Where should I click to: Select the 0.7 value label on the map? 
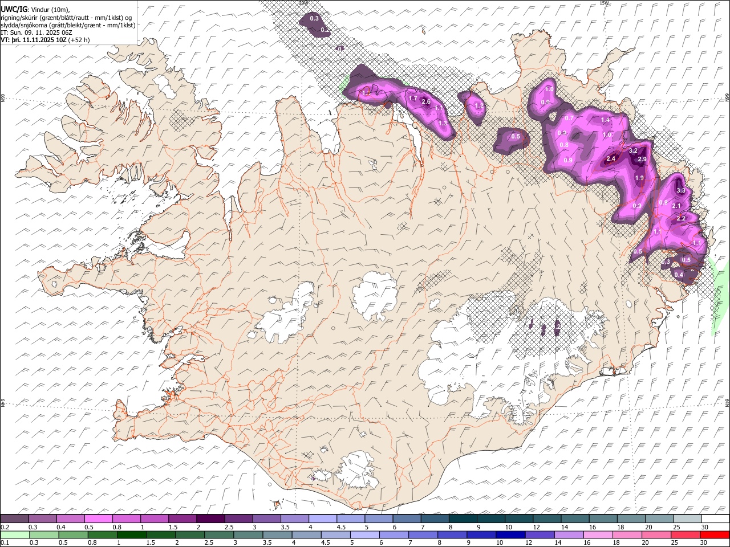(x=569, y=118)
